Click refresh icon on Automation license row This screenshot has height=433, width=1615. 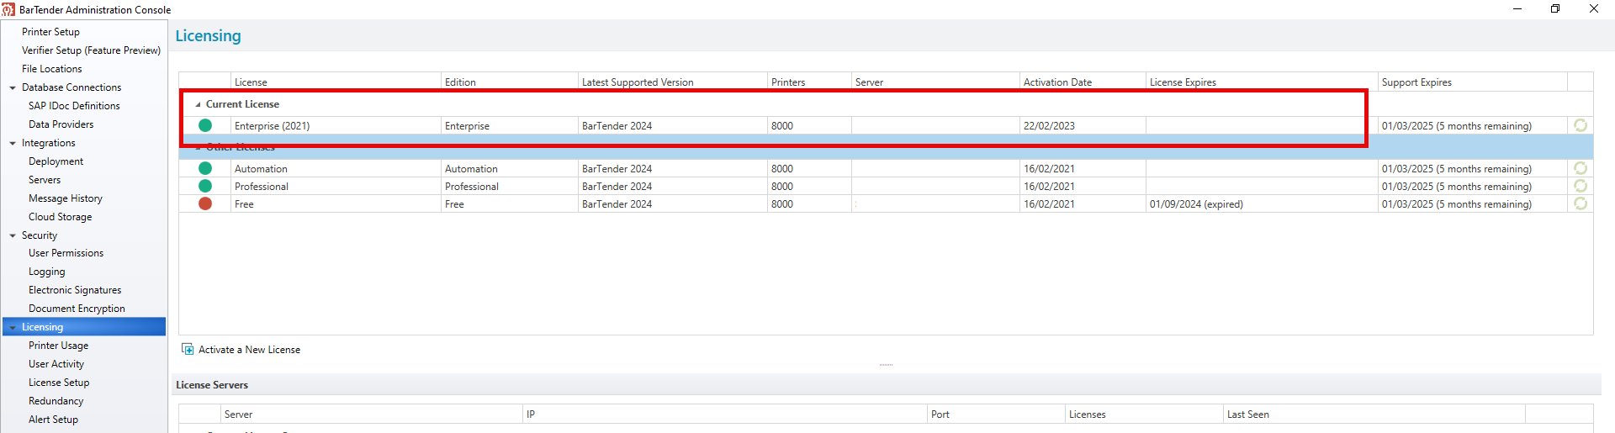pyautogui.click(x=1581, y=168)
